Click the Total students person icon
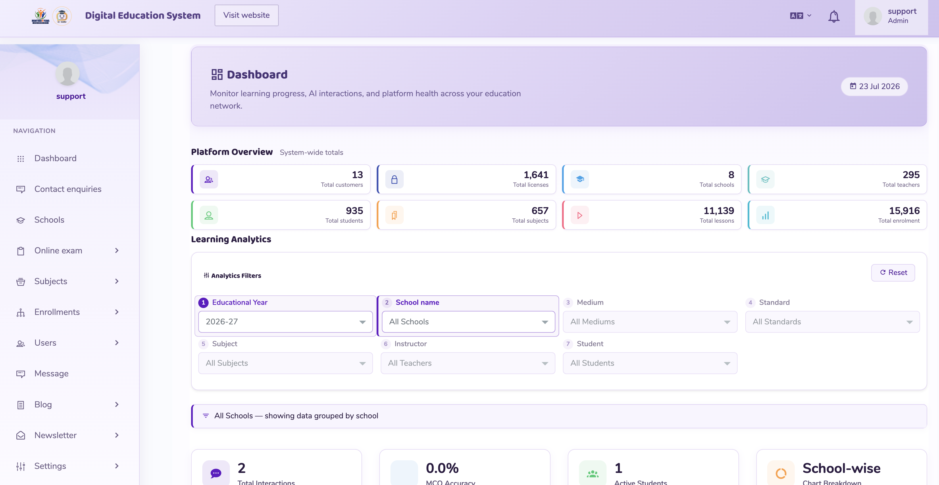This screenshot has width=939, height=485. (209, 215)
